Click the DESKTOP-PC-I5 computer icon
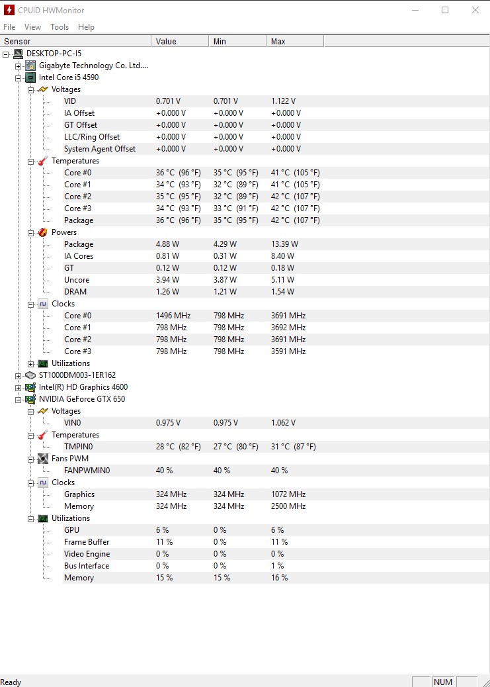Image resolution: width=490 pixels, height=687 pixels. pos(19,54)
